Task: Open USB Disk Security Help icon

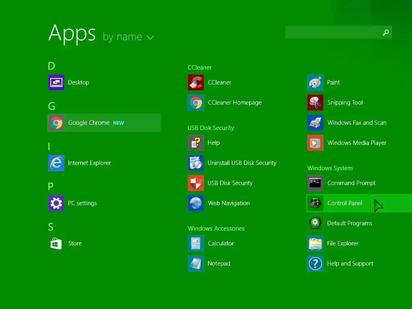Action: pos(196,143)
